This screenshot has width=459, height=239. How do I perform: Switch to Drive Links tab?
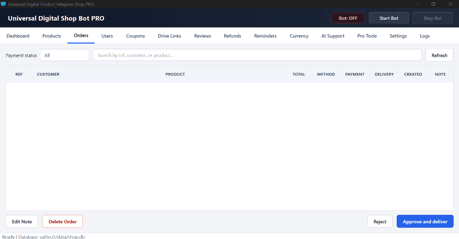(x=169, y=36)
